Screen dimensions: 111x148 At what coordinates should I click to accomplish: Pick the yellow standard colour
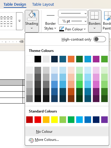click(54, 120)
